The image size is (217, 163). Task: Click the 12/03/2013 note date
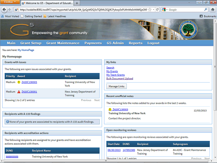click(200, 110)
